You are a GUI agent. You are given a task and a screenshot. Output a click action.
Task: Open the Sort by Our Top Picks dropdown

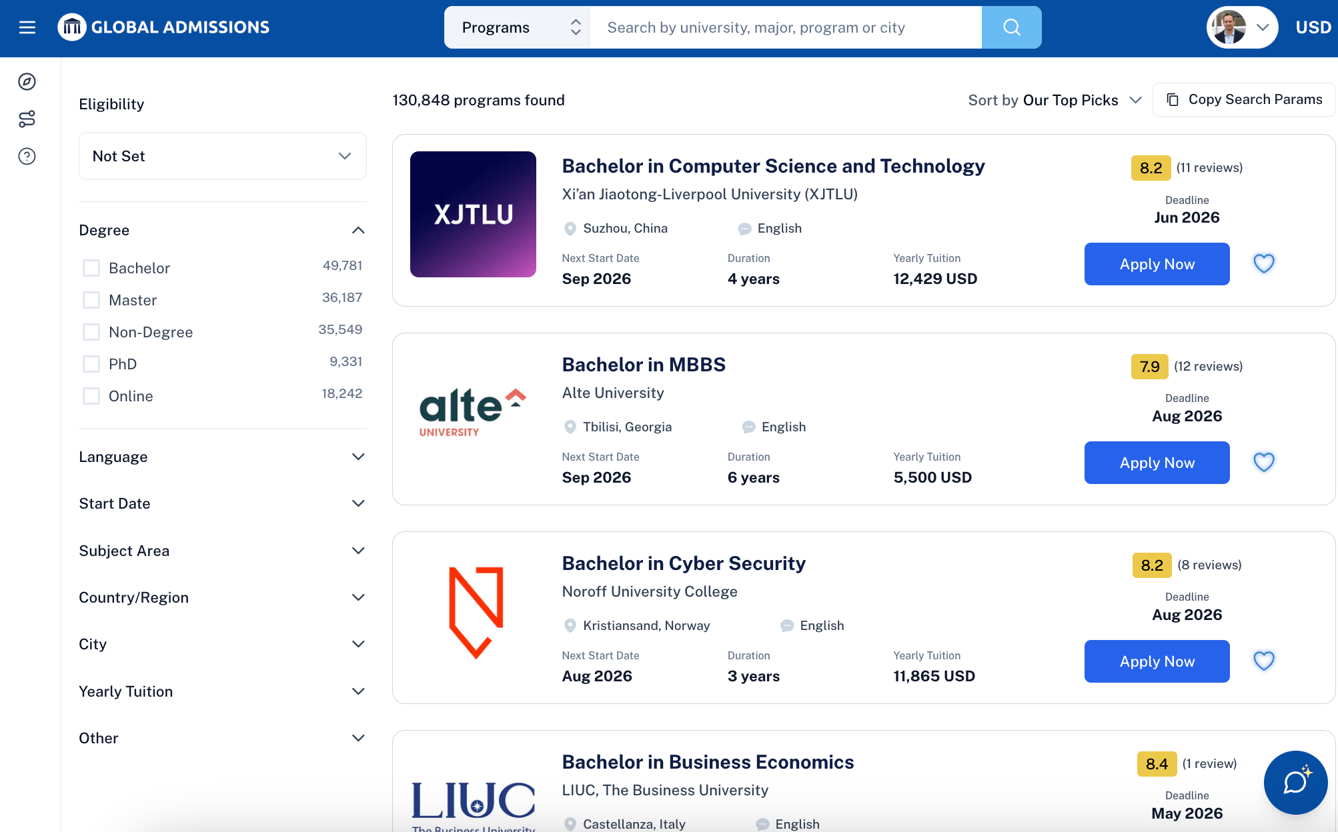[x=1055, y=100]
